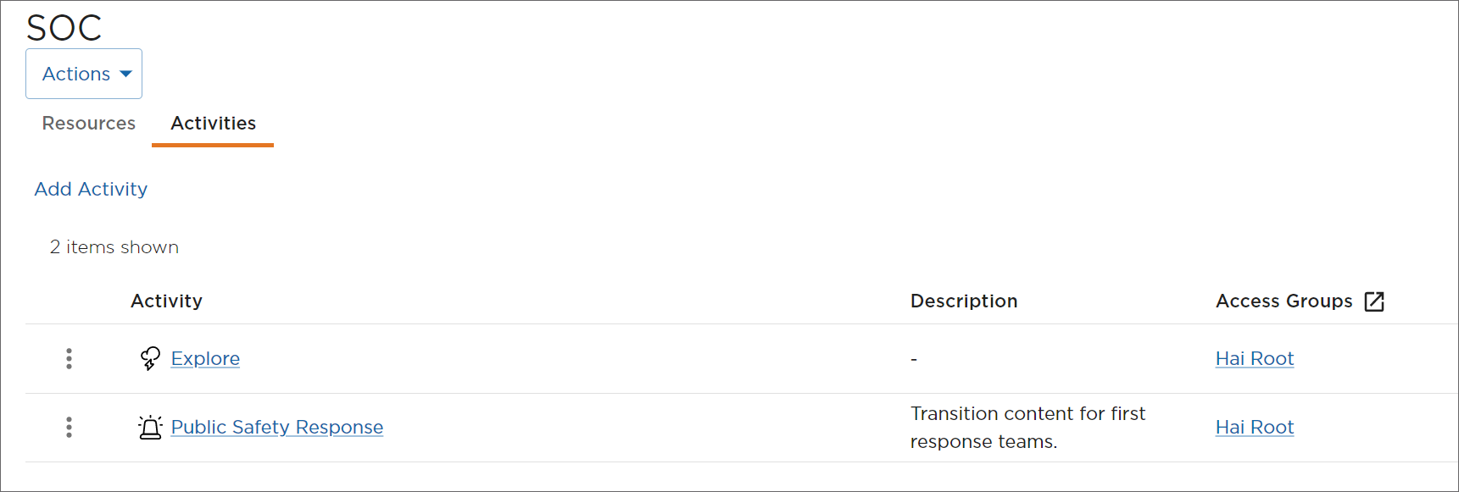The height and width of the screenshot is (492, 1459).
Task: Open Hai Root in Public Safety Response row
Action: [1254, 428]
